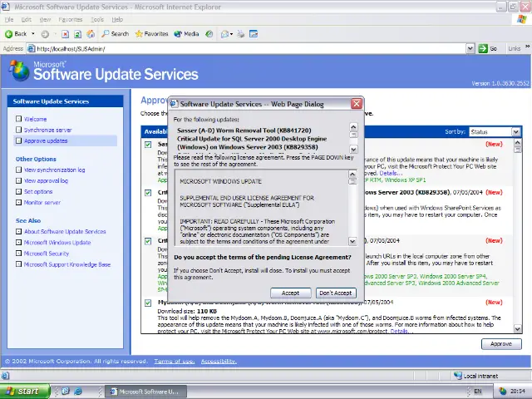Open Media pane in toolbar
The image size is (532, 399).
coord(186,34)
